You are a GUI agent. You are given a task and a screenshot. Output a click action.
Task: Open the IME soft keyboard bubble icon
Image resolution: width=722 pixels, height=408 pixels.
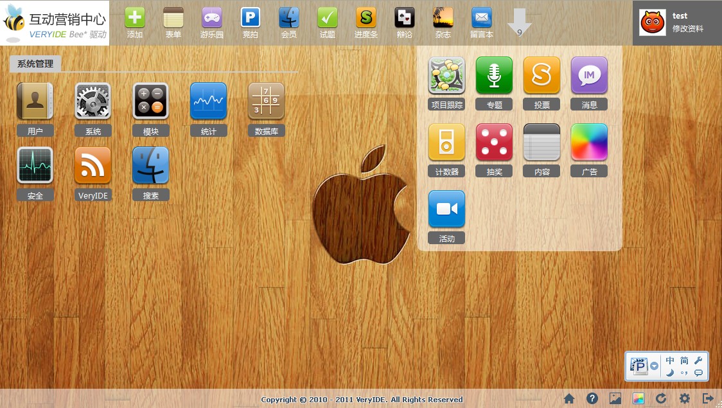point(698,373)
